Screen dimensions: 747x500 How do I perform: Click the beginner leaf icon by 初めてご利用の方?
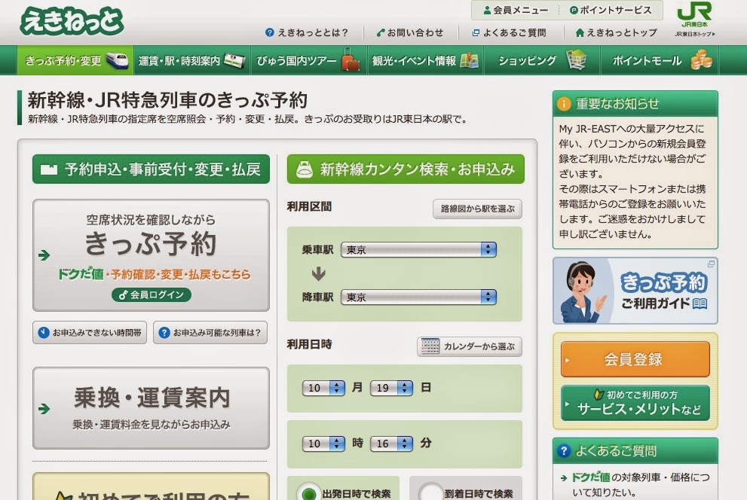coord(599,395)
